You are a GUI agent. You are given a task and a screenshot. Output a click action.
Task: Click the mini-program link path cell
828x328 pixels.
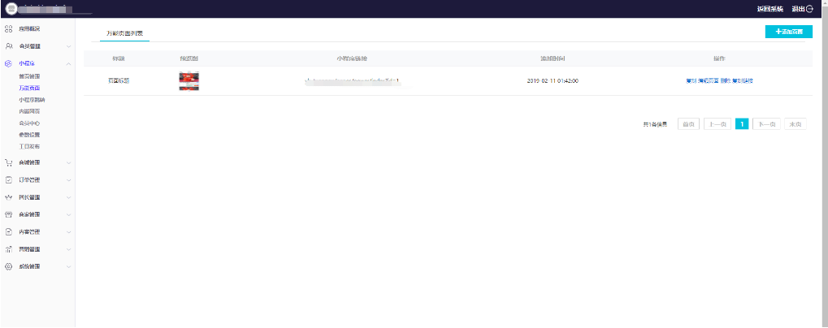[x=352, y=81]
